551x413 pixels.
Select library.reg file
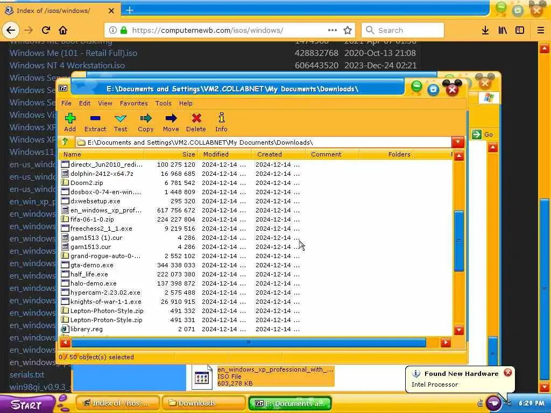(87, 329)
